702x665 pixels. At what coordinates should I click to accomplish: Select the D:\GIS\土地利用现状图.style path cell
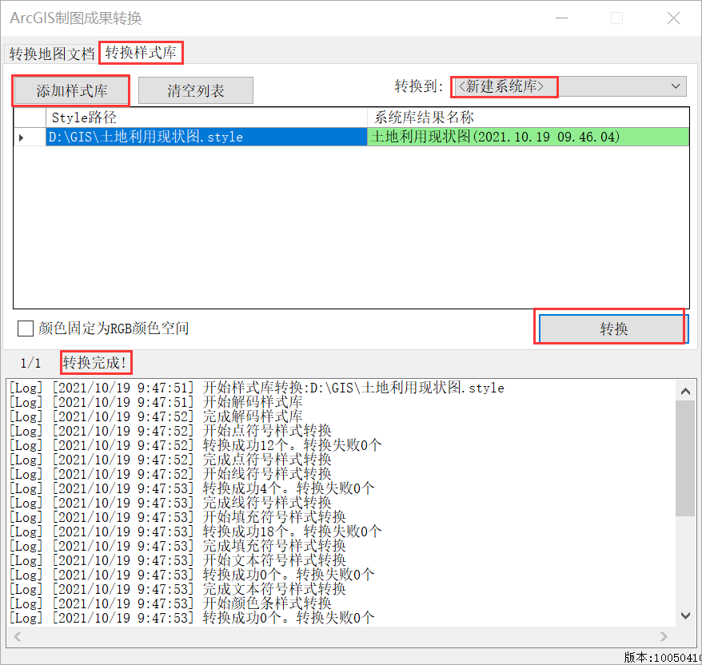point(206,137)
